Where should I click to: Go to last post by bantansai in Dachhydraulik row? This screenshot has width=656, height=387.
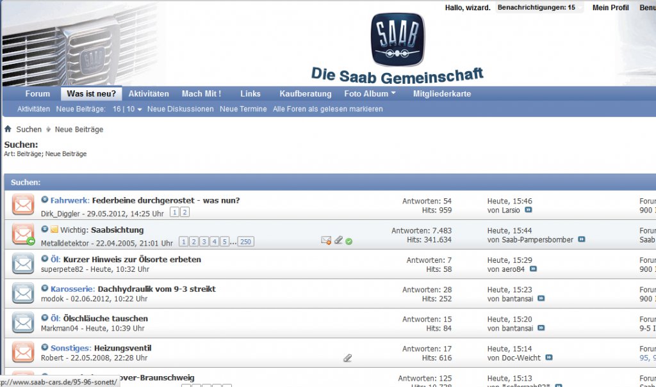[541, 298]
